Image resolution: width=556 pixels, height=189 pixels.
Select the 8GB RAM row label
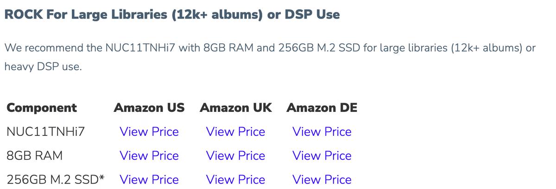(x=35, y=156)
